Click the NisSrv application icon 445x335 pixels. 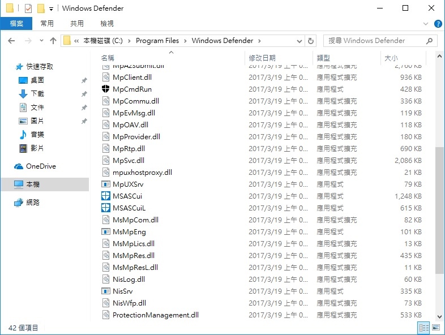[105, 291]
